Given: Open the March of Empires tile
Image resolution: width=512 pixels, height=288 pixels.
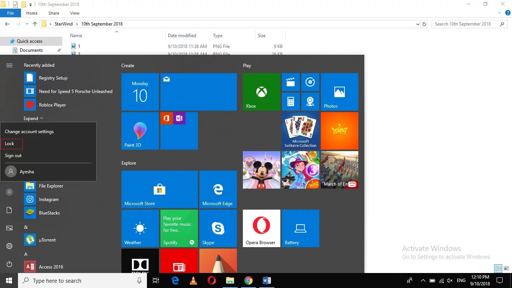Looking at the screenshot, I should [339, 170].
